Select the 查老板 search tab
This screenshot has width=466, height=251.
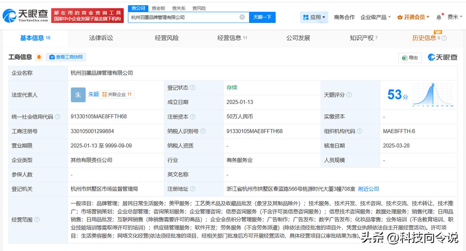click(158, 8)
